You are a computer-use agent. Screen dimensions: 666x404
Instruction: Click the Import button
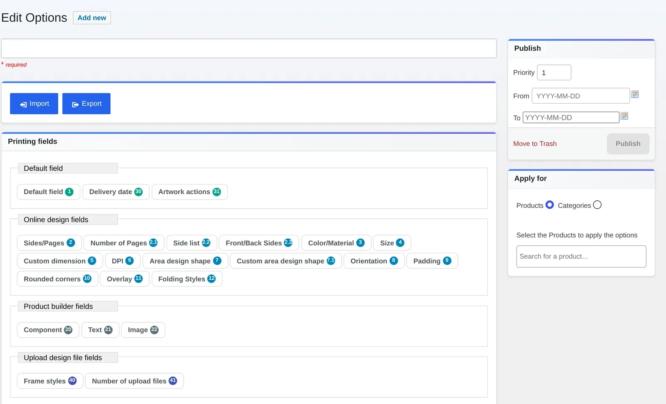point(34,104)
